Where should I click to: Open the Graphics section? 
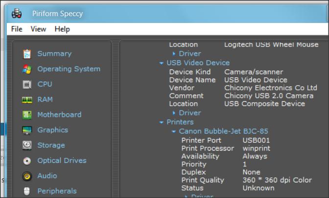[x=53, y=130]
